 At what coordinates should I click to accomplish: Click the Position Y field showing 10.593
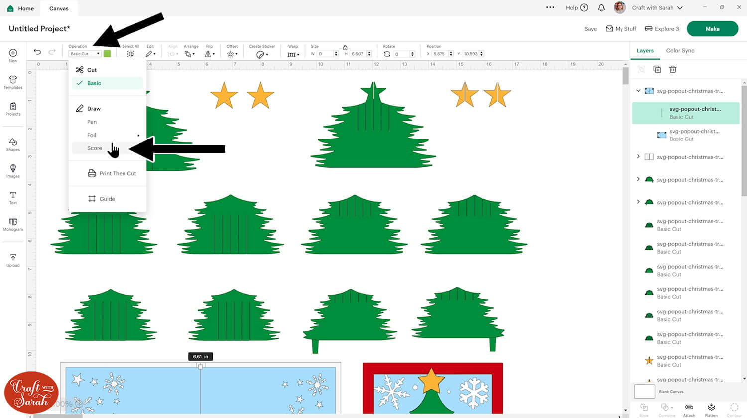[471, 54]
